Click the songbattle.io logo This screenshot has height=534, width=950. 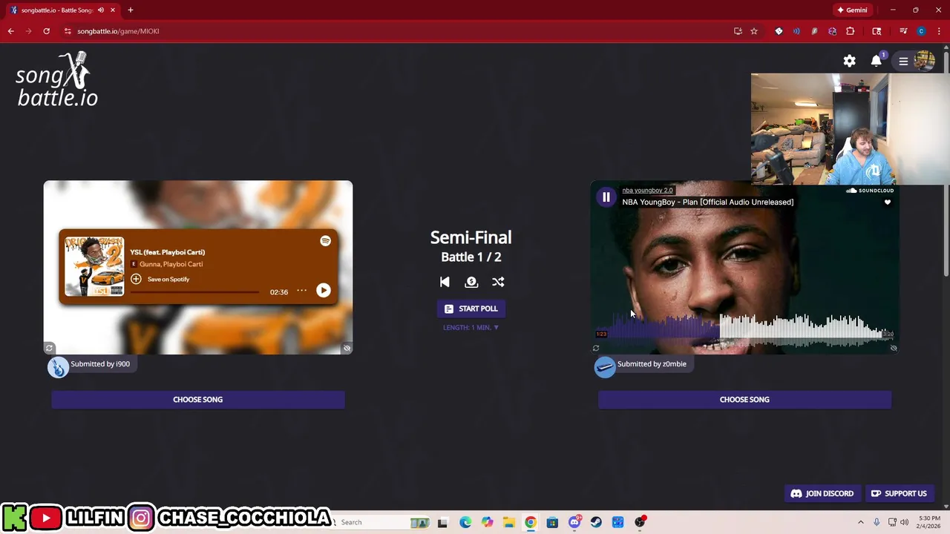pos(57,79)
